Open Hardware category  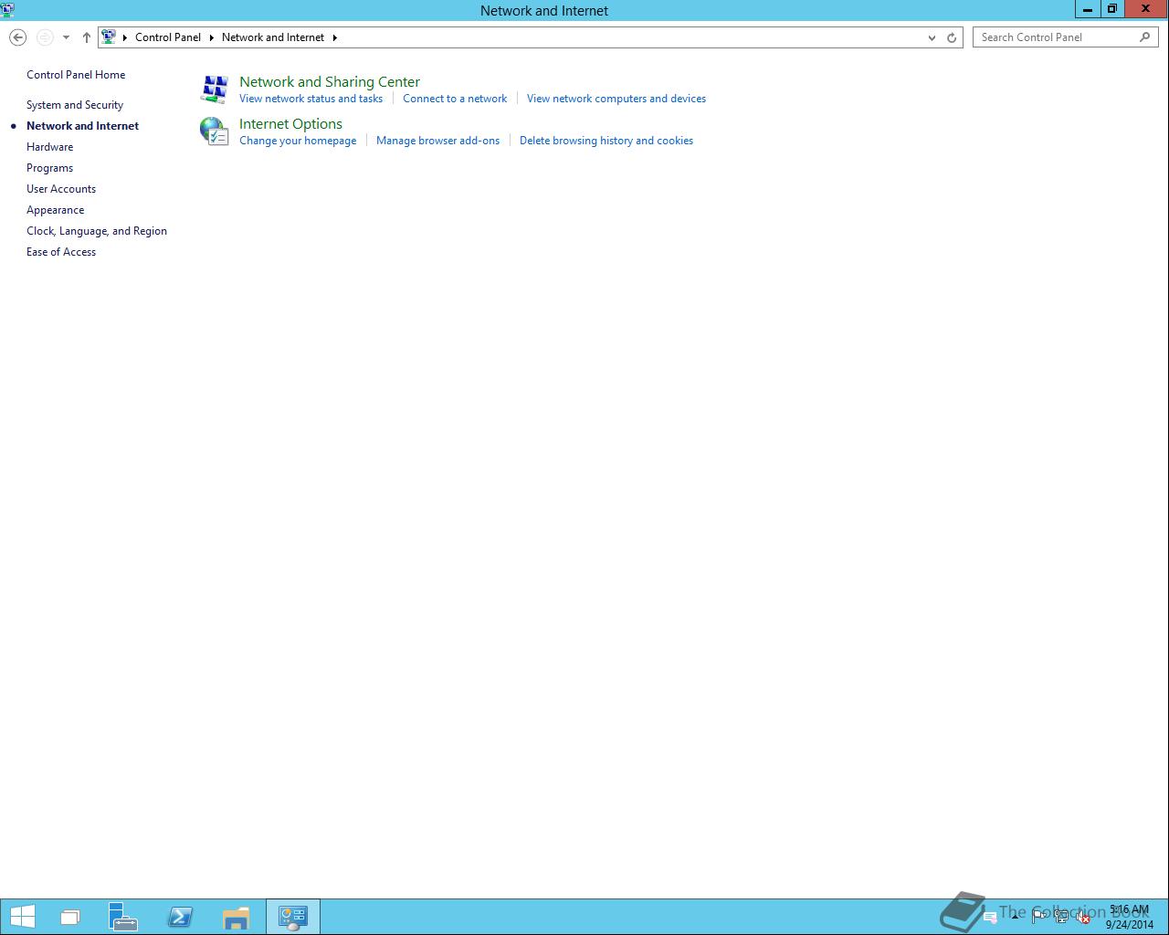click(49, 147)
